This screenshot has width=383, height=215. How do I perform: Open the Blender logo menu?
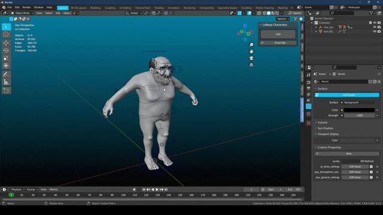coord(4,8)
